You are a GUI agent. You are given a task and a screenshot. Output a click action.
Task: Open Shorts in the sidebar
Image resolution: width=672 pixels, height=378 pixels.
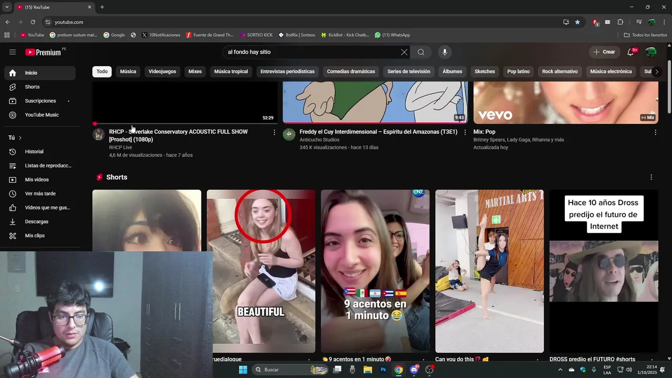pos(40,87)
